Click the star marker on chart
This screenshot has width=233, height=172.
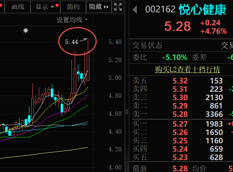pyautogui.click(x=26, y=30)
